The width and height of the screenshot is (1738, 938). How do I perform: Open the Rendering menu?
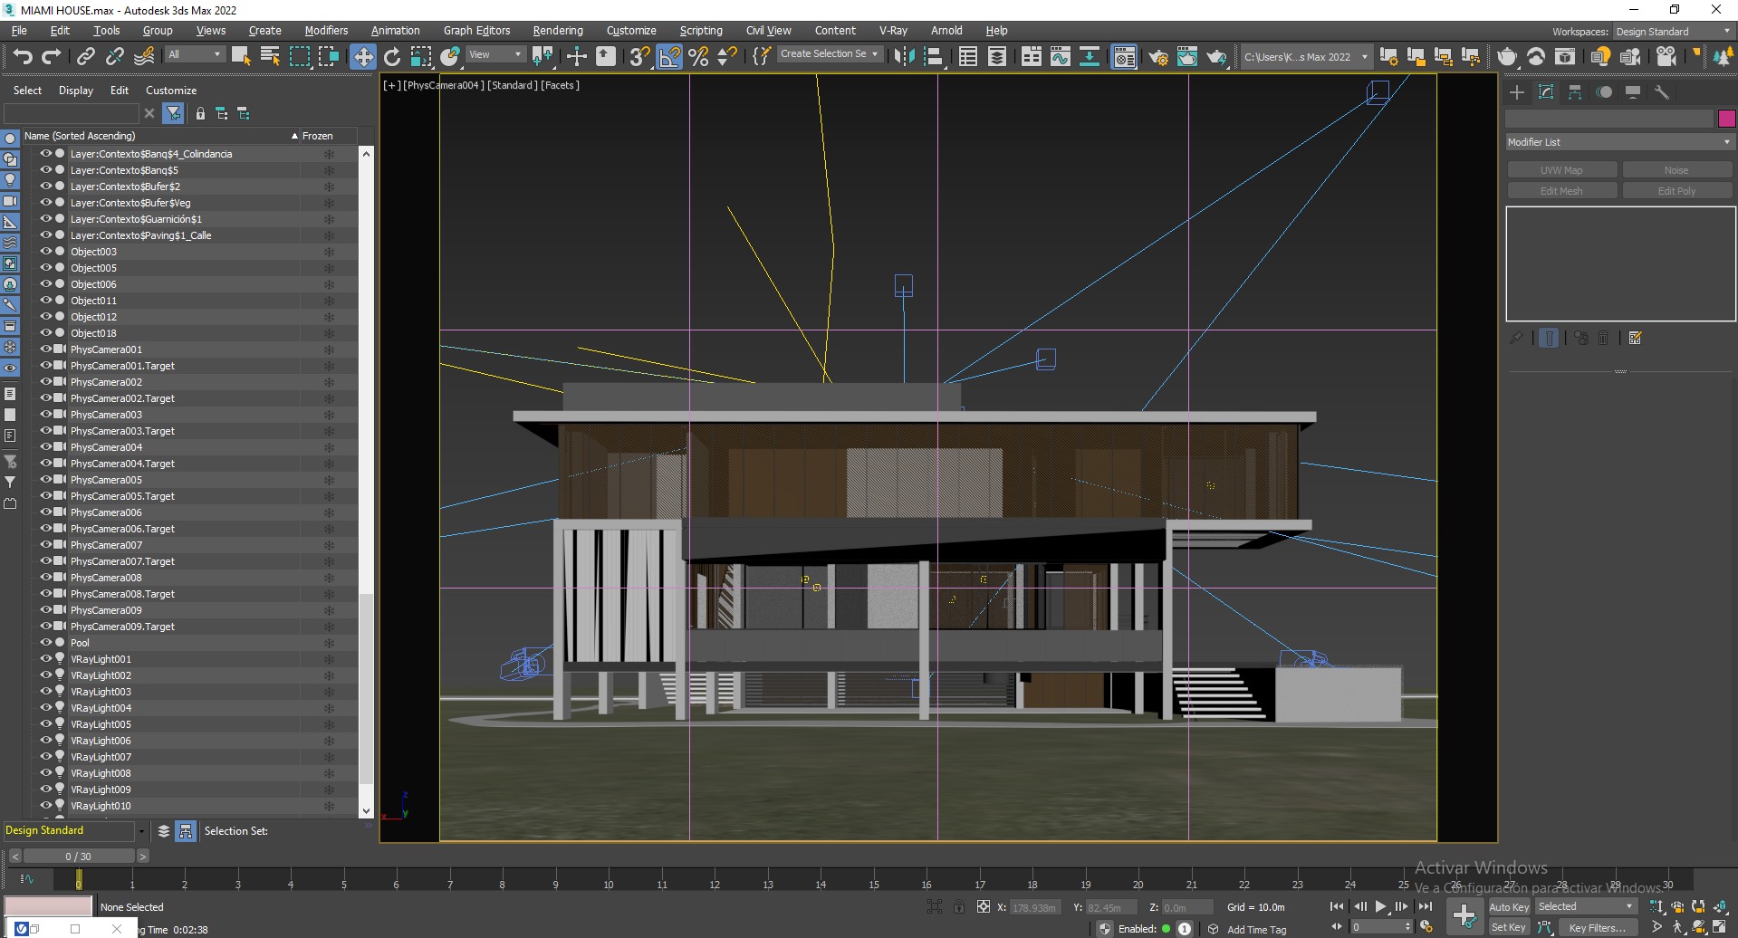(557, 31)
